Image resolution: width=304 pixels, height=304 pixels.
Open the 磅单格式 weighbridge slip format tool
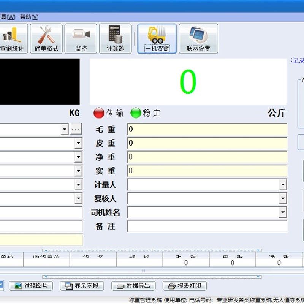click(46, 38)
